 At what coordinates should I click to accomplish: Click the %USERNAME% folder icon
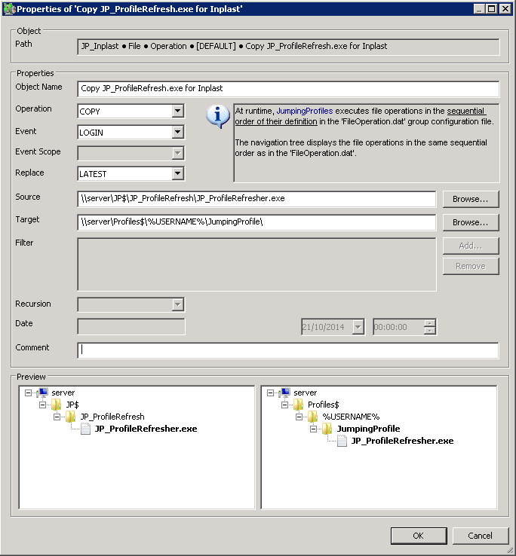(x=312, y=417)
